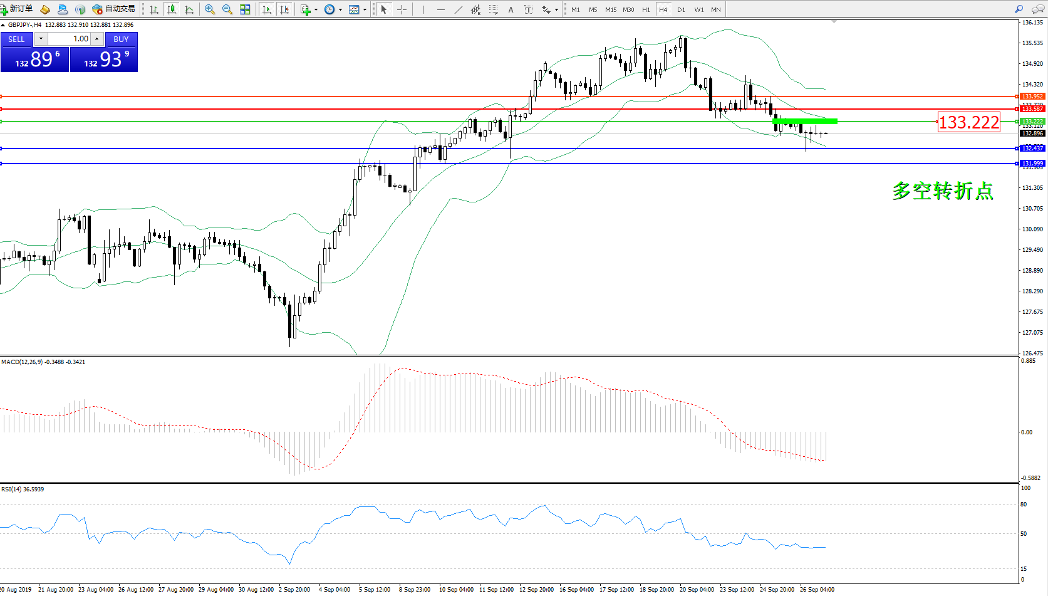Viewport: 1048px width, 596px height.
Task: Toggle chart auto scroll button
Action: (x=267, y=9)
